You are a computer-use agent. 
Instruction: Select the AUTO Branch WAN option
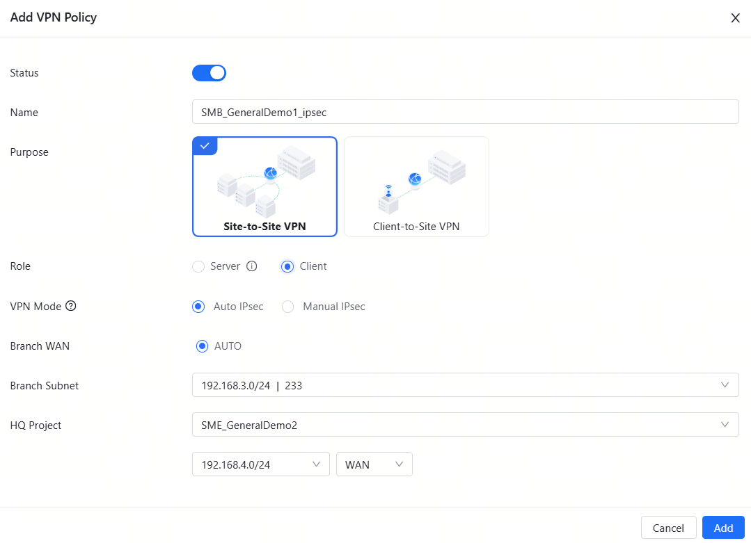pos(203,346)
